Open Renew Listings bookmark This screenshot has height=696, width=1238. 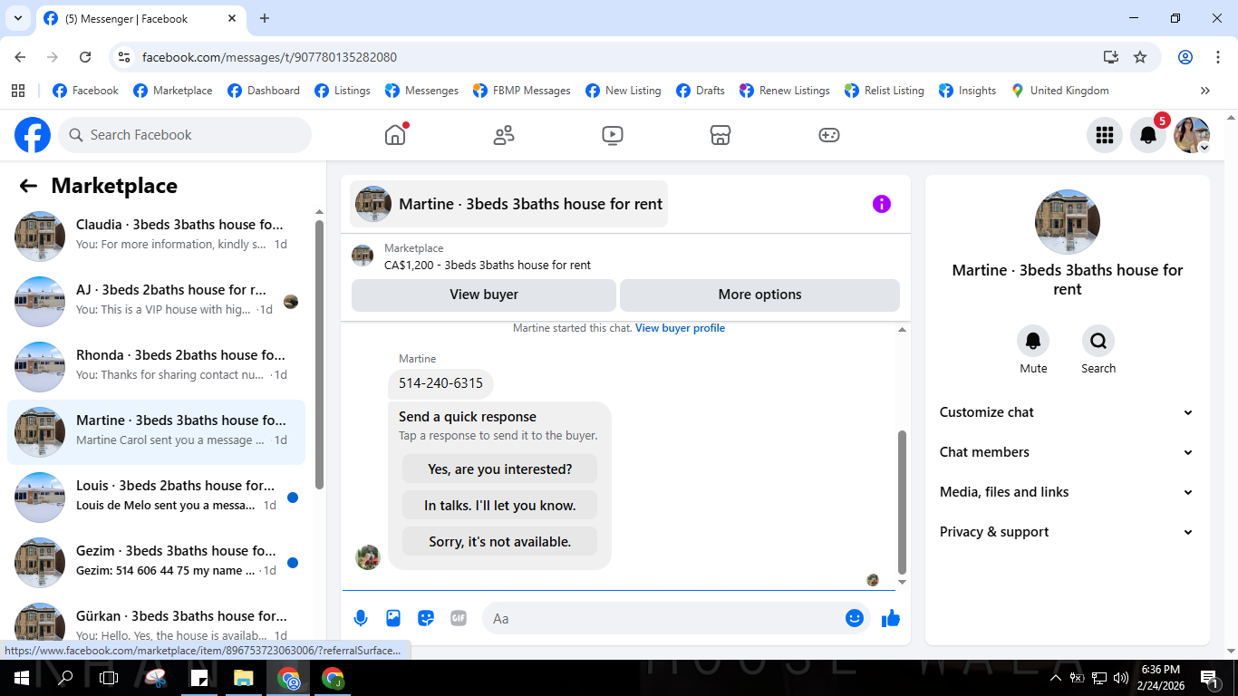click(x=785, y=91)
